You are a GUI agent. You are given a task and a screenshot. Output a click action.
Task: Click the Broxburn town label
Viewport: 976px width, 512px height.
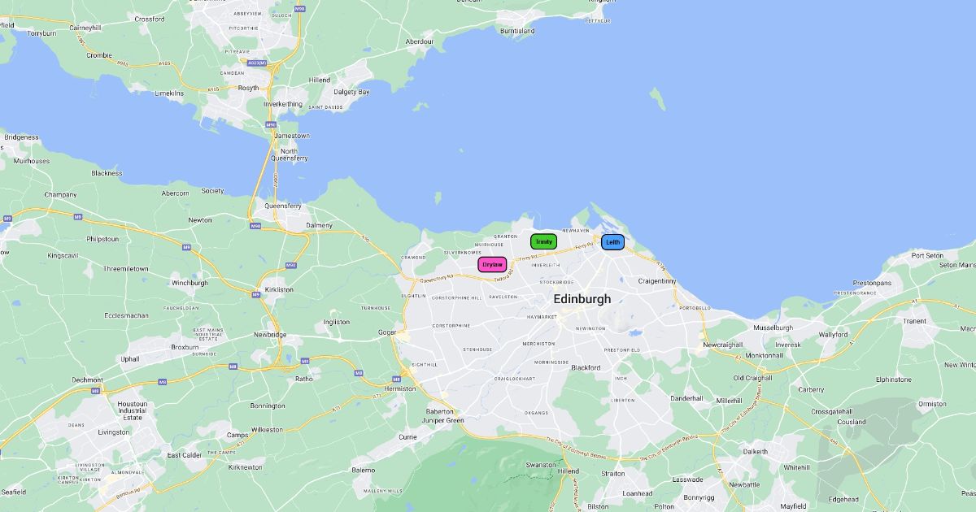185,347
